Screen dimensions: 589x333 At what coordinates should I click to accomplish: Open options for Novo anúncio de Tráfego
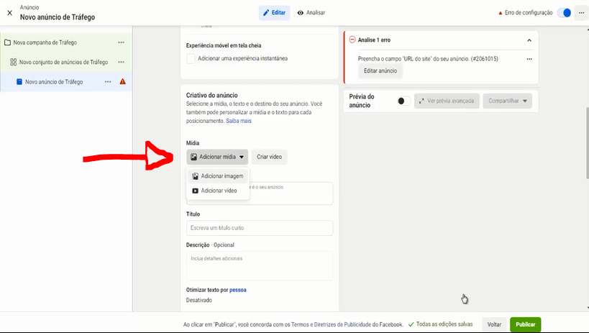[x=108, y=81]
